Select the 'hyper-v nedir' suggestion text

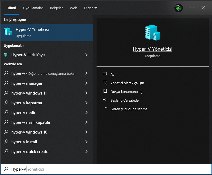pyautogui.click(x=23, y=113)
